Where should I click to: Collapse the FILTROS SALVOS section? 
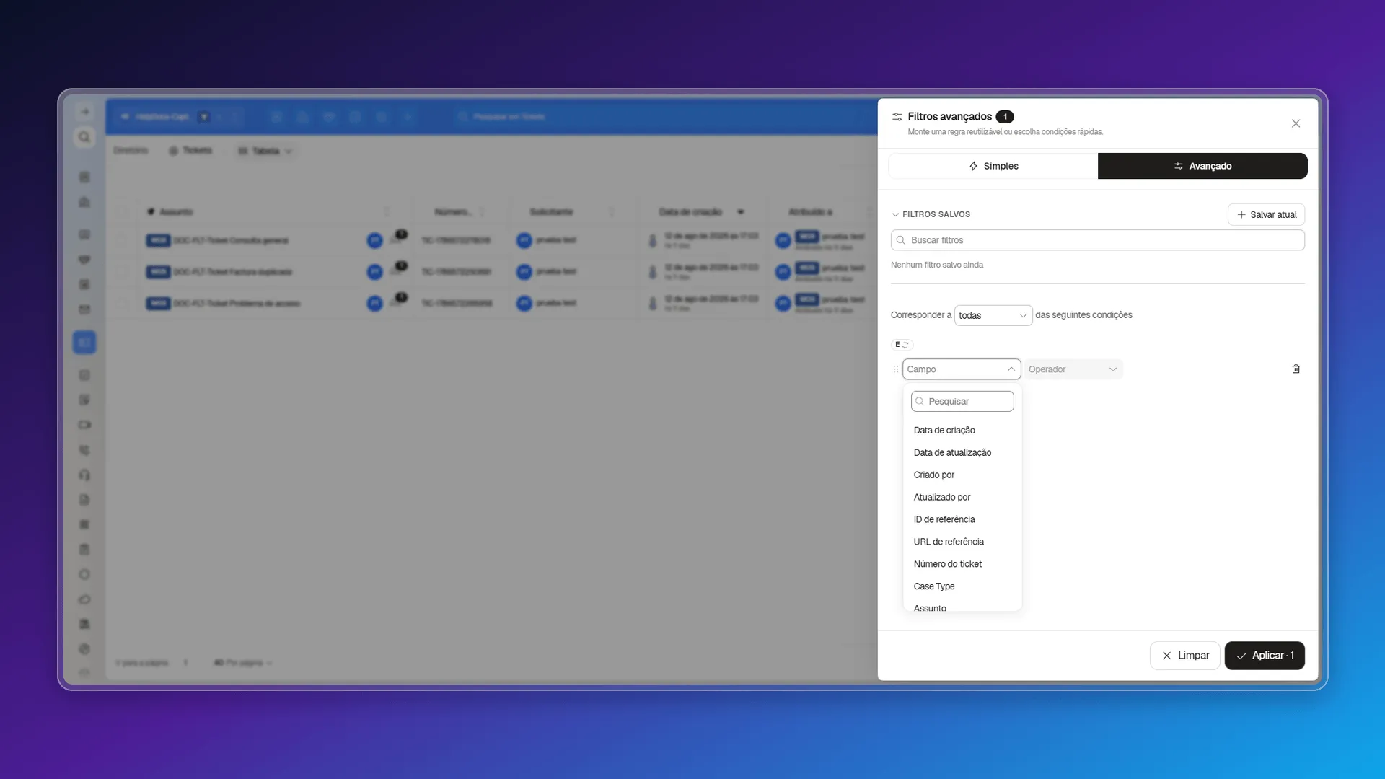[931, 214]
